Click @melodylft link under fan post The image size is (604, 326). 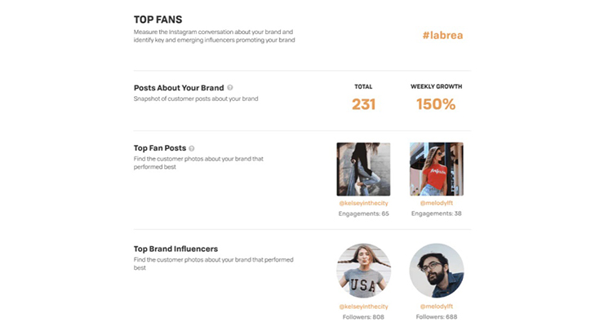click(x=437, y=203)
